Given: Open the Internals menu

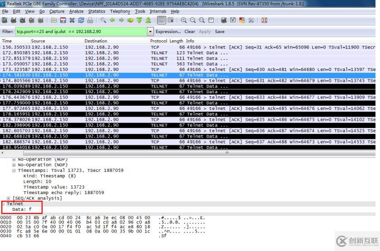Looking at the screenshot, I should point(158,11).
